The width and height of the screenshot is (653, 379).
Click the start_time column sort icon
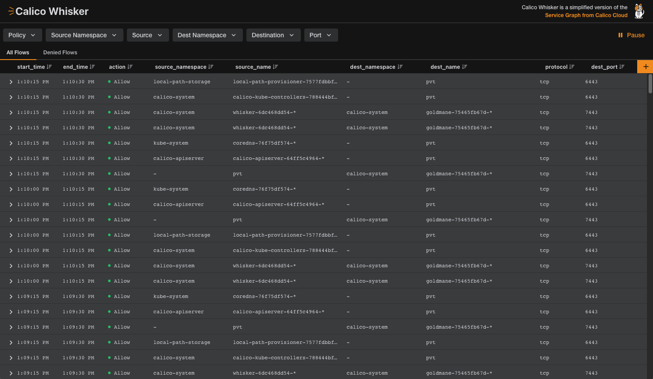49,67
